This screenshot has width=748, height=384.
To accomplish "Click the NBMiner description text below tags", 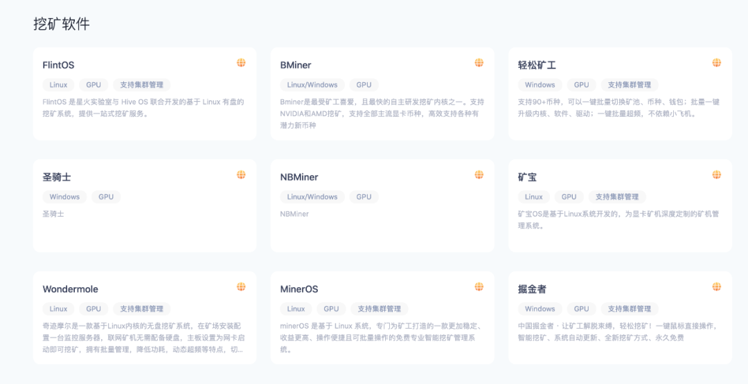I will click(294, 214).
